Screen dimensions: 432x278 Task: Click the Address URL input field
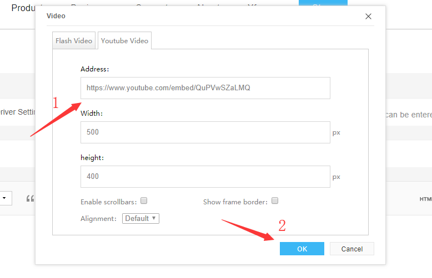(205, 88)
